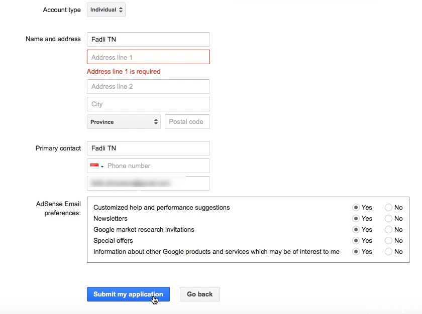Click the blurred email address field

(148, 184)
